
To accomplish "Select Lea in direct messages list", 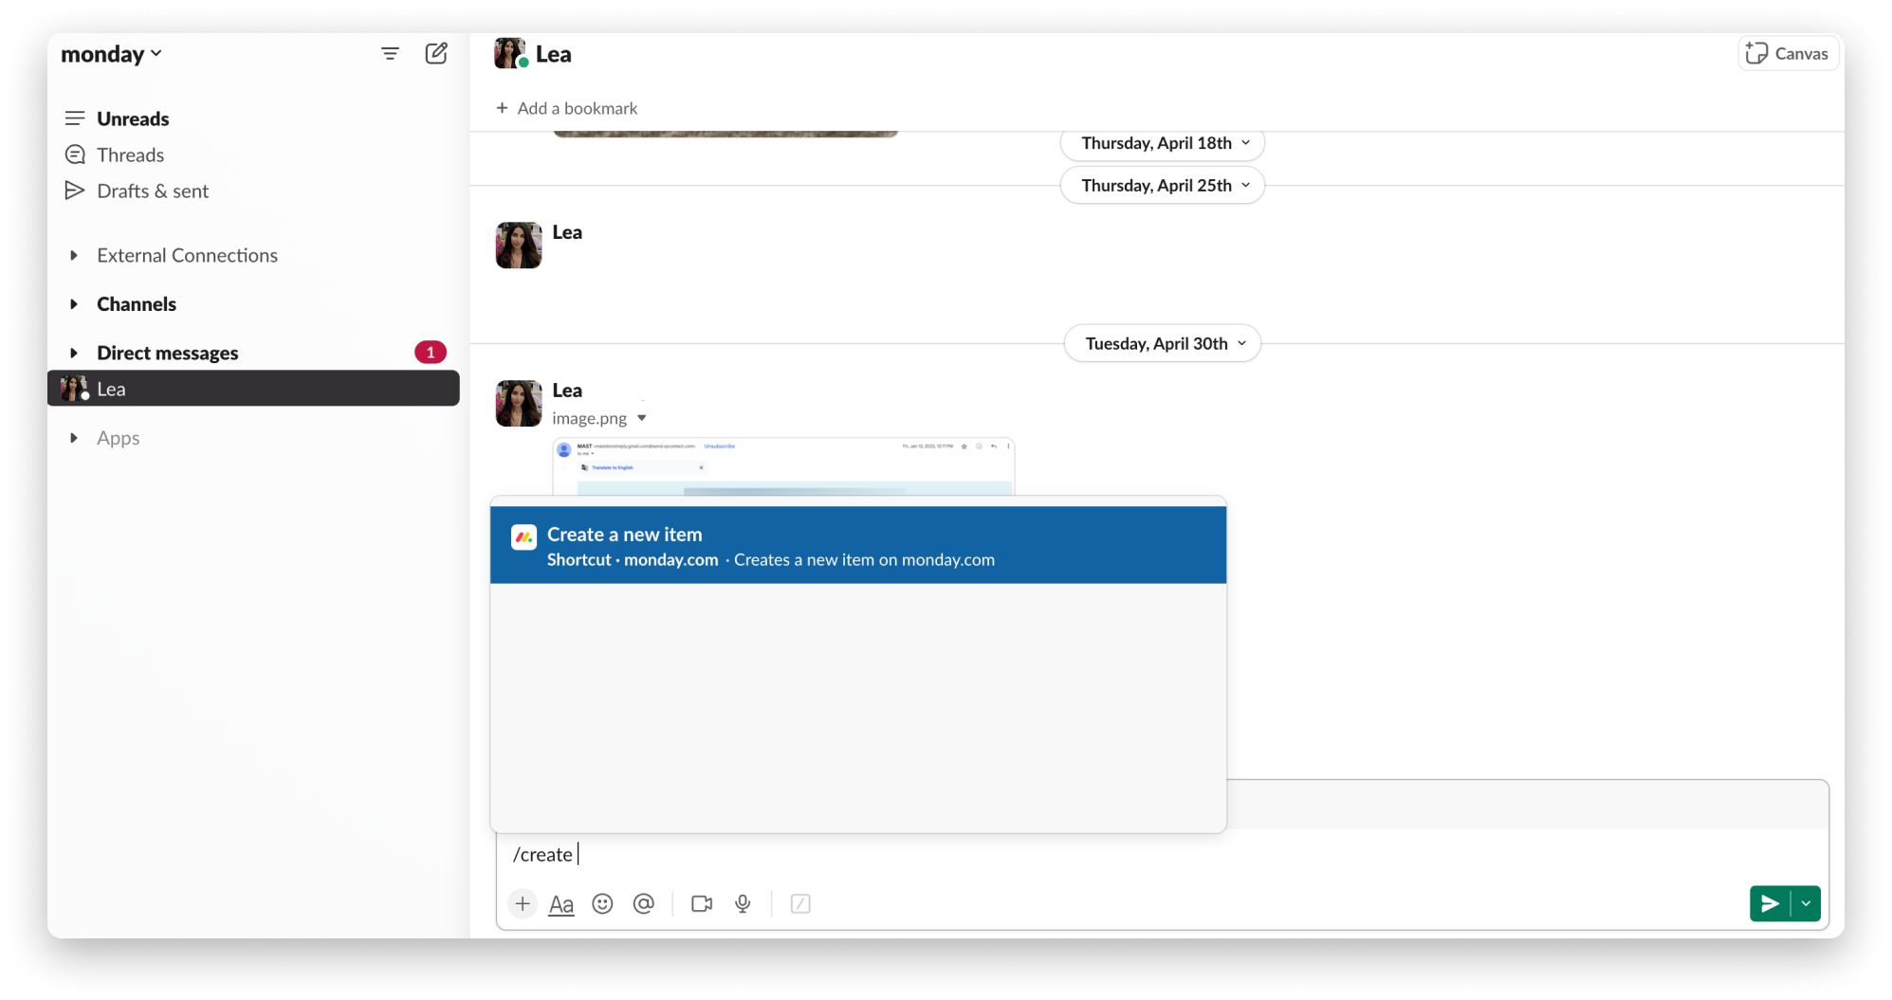I will click(253, 389).
